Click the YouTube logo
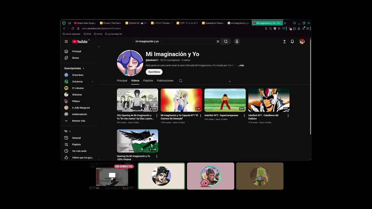This screenshot has width=372, height=209. pos(80,42)
